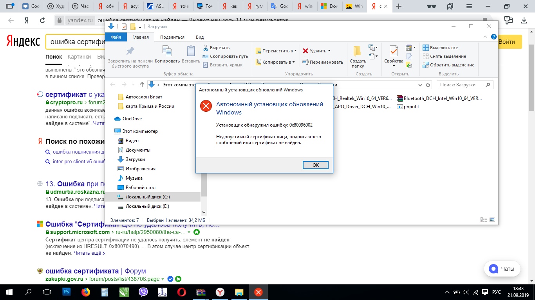Open Chats (Чаты) button
535x300 pixels.
(502, 269)
